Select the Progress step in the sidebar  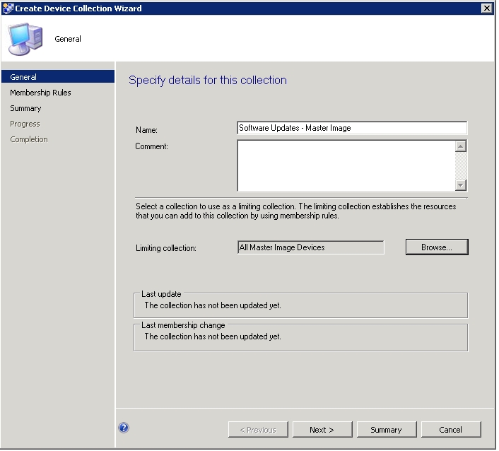click(25, 124)
